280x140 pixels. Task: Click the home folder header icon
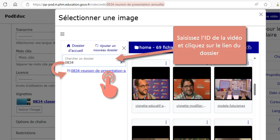coord(137,47)
